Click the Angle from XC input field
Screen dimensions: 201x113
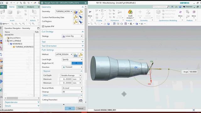point(77,63)
